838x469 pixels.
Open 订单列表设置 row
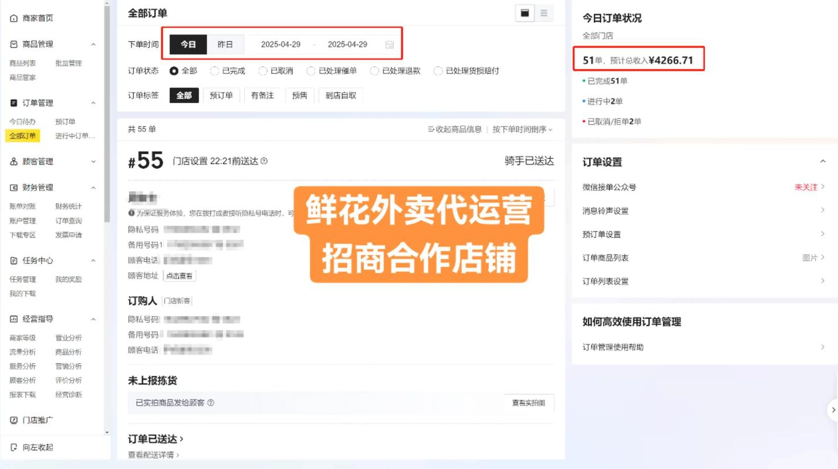point(704,281)
